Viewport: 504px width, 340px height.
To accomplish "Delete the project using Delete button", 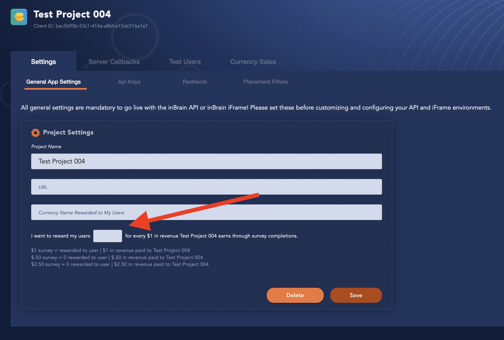I will (295, 295).
